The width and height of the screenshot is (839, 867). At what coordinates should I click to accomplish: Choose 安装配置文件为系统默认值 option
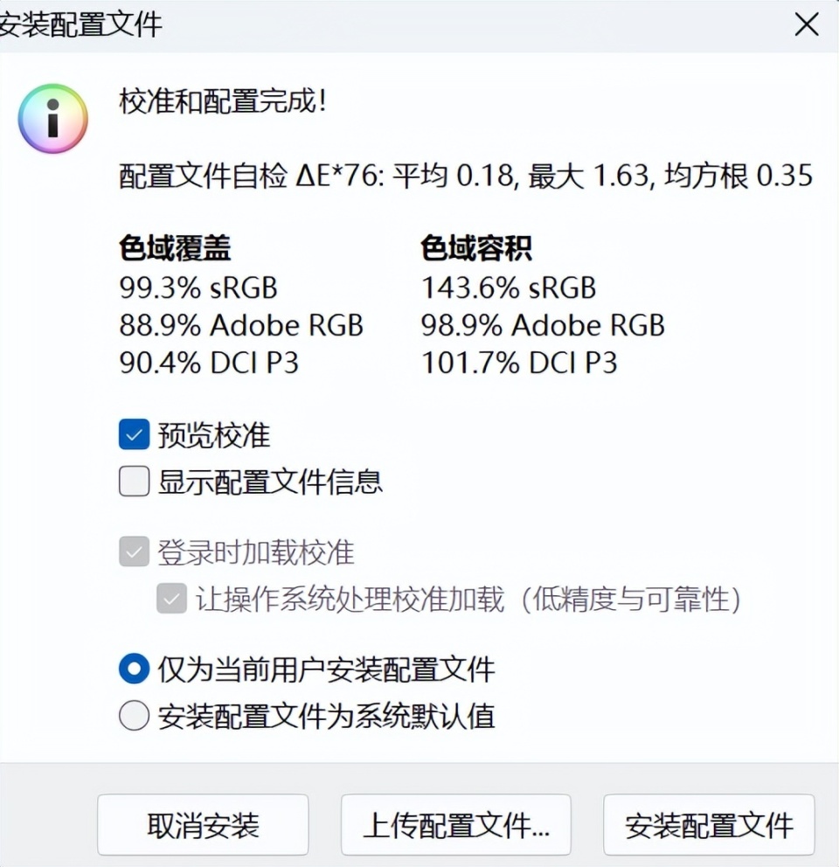(x=133, y=715)
